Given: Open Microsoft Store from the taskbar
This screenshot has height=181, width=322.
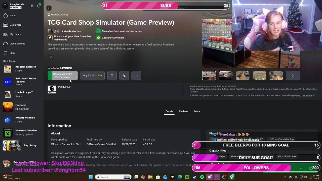Looking at the screenshot, I should [x=158, y=177].
